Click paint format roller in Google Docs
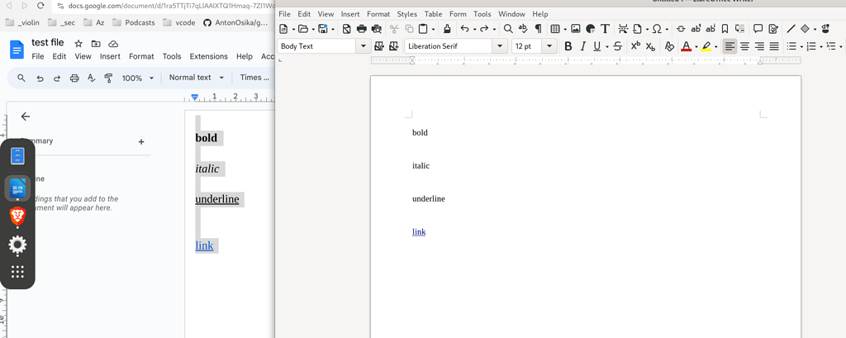This screenshot has height=338, width=846. tap(108, 78)
